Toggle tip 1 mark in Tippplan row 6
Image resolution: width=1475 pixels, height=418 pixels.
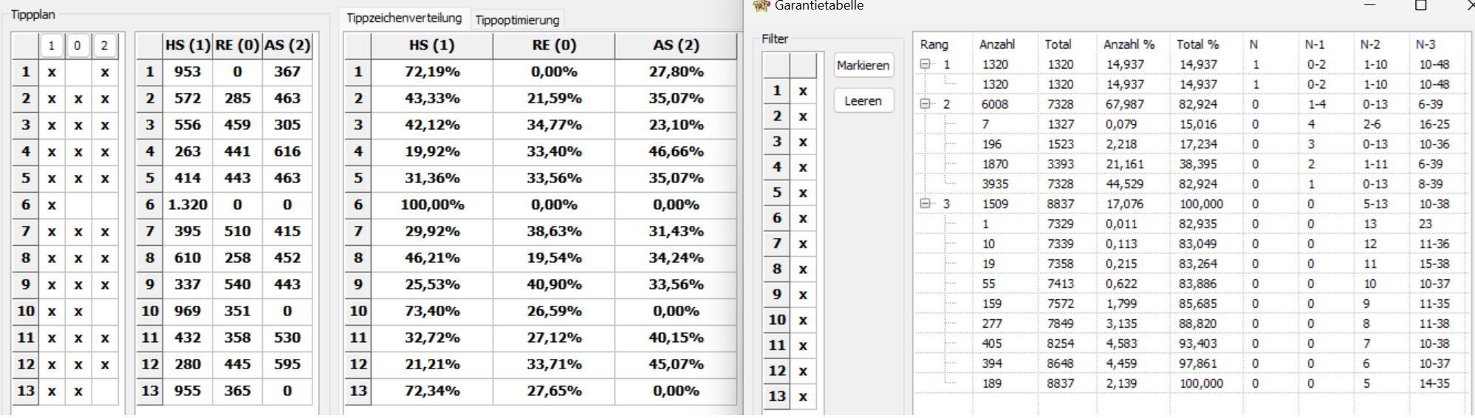pyautogui.click(x=52, y=205)
